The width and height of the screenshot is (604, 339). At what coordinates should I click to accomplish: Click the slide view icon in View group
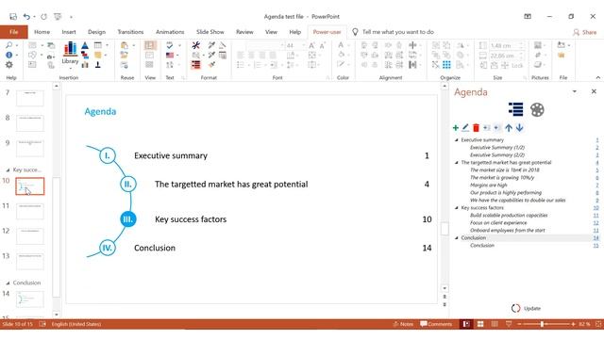(150, 45)
